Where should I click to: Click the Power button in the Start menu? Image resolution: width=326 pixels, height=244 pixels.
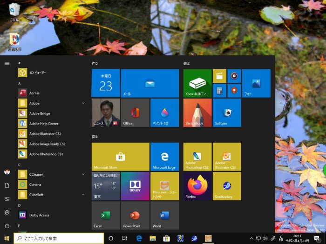point(7,226)
